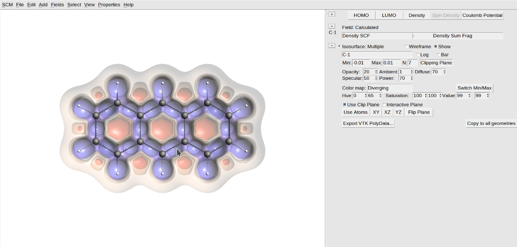
Task: Click Copy to all geometries
Action: 491,123
